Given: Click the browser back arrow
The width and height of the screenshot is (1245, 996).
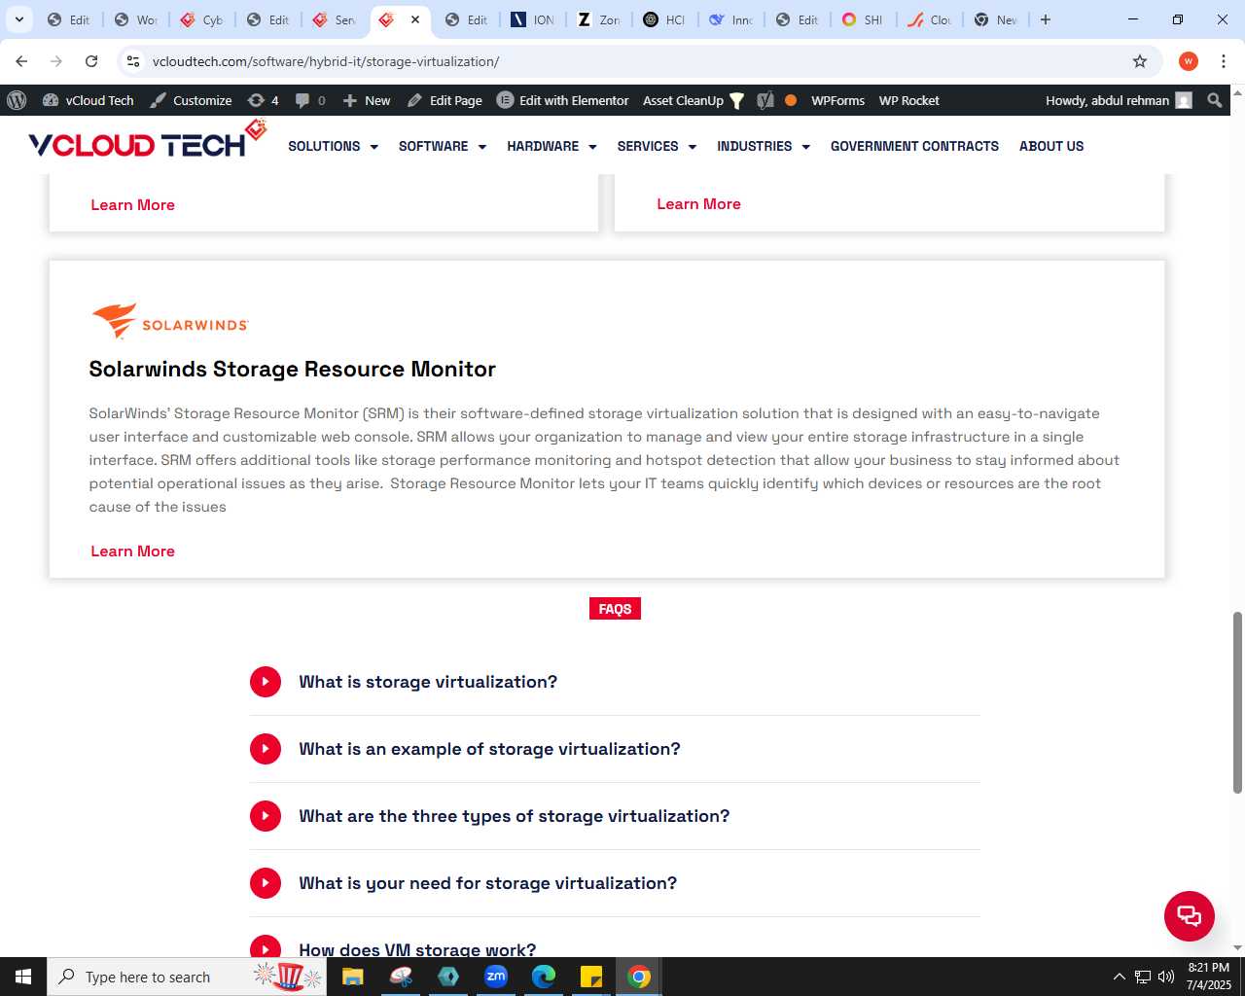Looking at the screenshot, I should (x=21, y=61).
